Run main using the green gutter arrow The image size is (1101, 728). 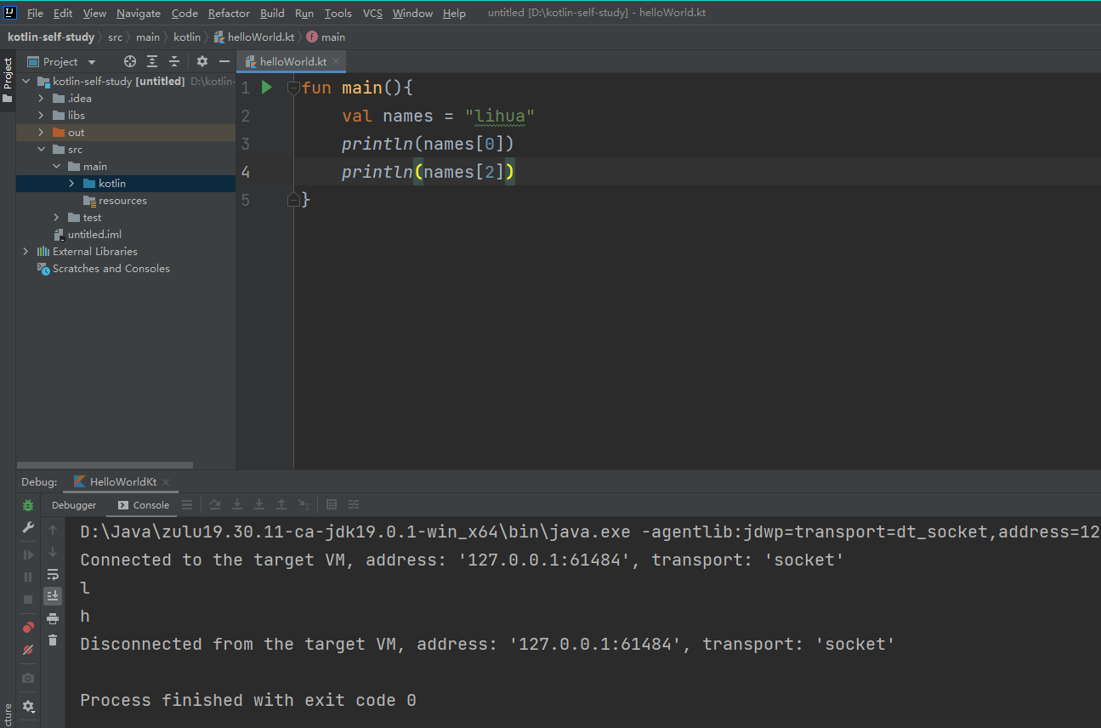point(267,87)
